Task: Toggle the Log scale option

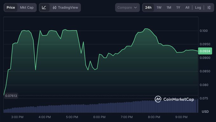Action: pyautogui.click(x=198, y=8)
